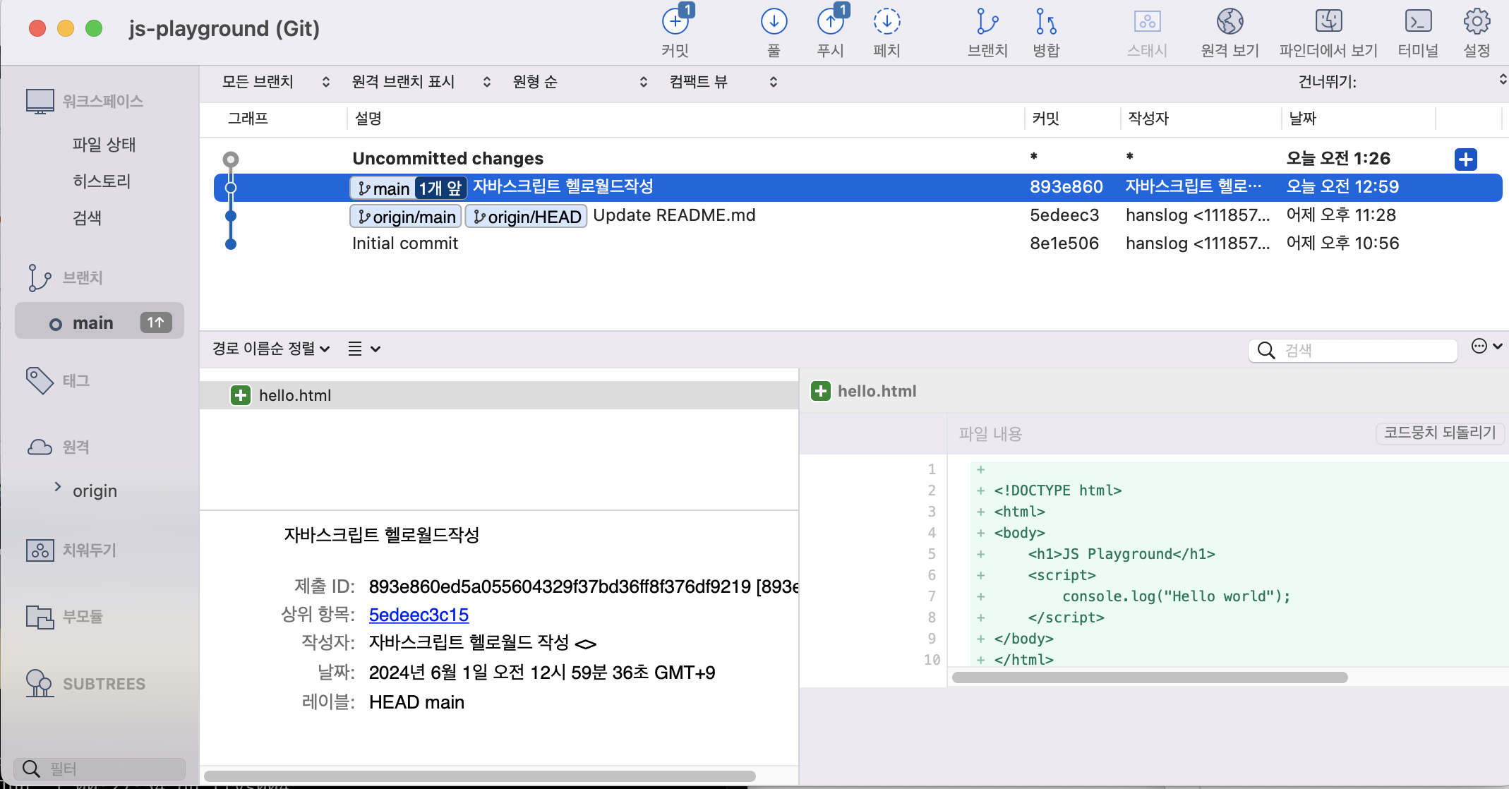
Task: Click the SUBTREES sidebar section
Action: pyautogui.click(x=85, y=683)
